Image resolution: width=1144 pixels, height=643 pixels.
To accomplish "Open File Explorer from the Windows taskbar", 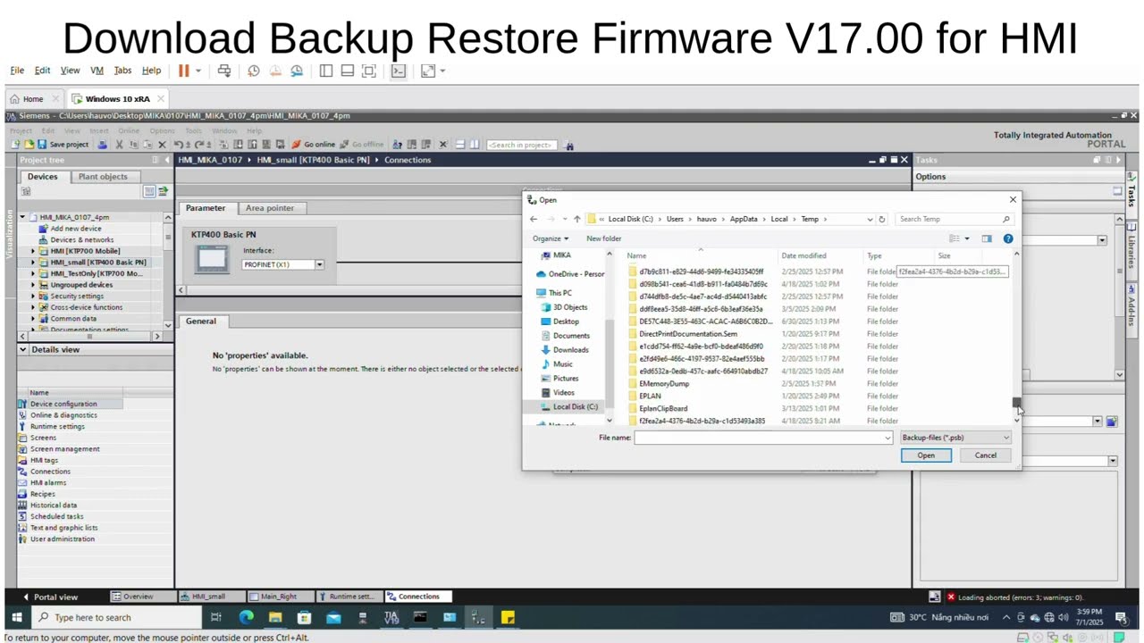I will [275, 617].
